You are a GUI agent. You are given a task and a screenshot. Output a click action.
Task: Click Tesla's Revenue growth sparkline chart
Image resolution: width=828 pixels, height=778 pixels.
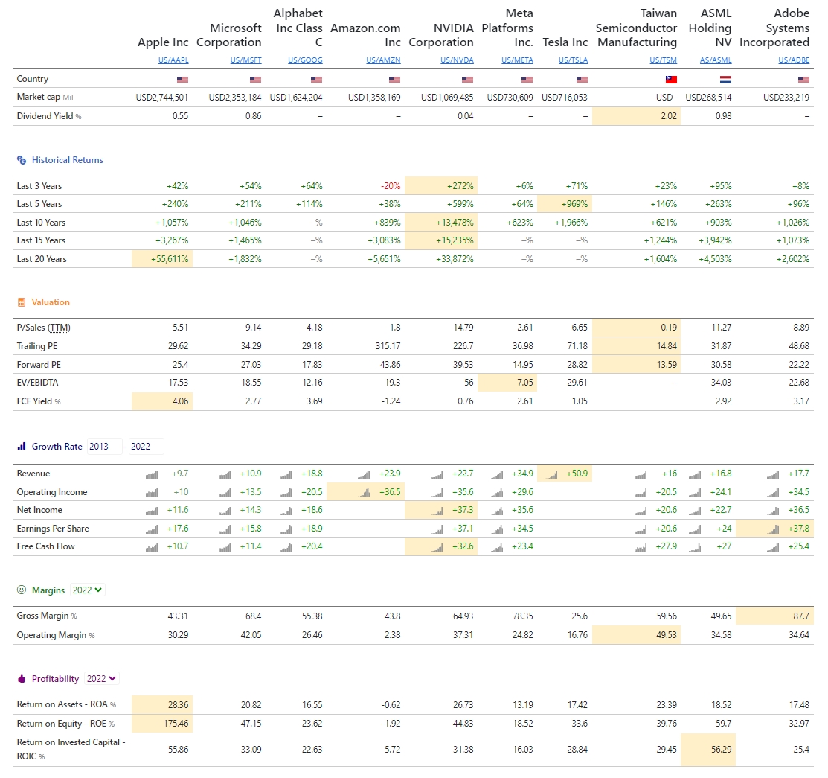[x=552, y=474]
